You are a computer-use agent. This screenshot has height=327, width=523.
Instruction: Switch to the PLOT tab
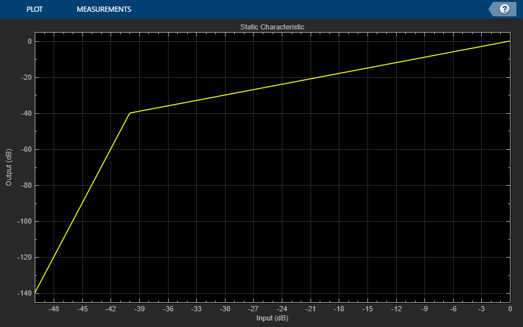tap(35, 9)
